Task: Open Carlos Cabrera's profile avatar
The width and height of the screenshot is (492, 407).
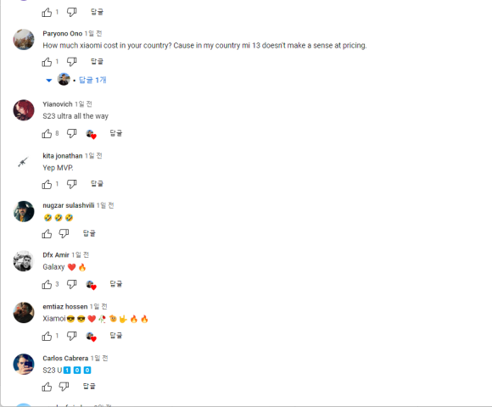Action: (x=24, y=365)
